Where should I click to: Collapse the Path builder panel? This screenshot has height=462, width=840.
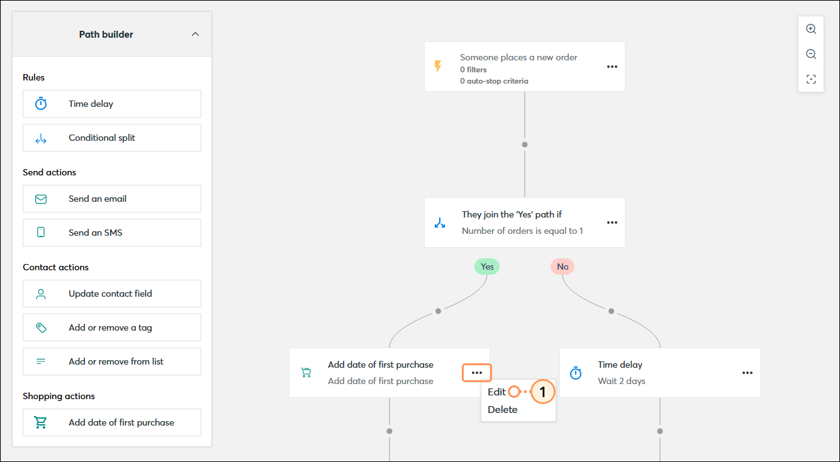tap(195, 34)
